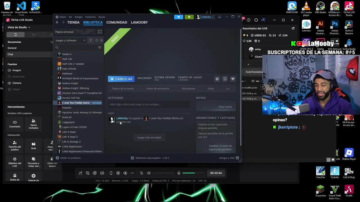Open LAMOOBY profile tab

[139, 22]
